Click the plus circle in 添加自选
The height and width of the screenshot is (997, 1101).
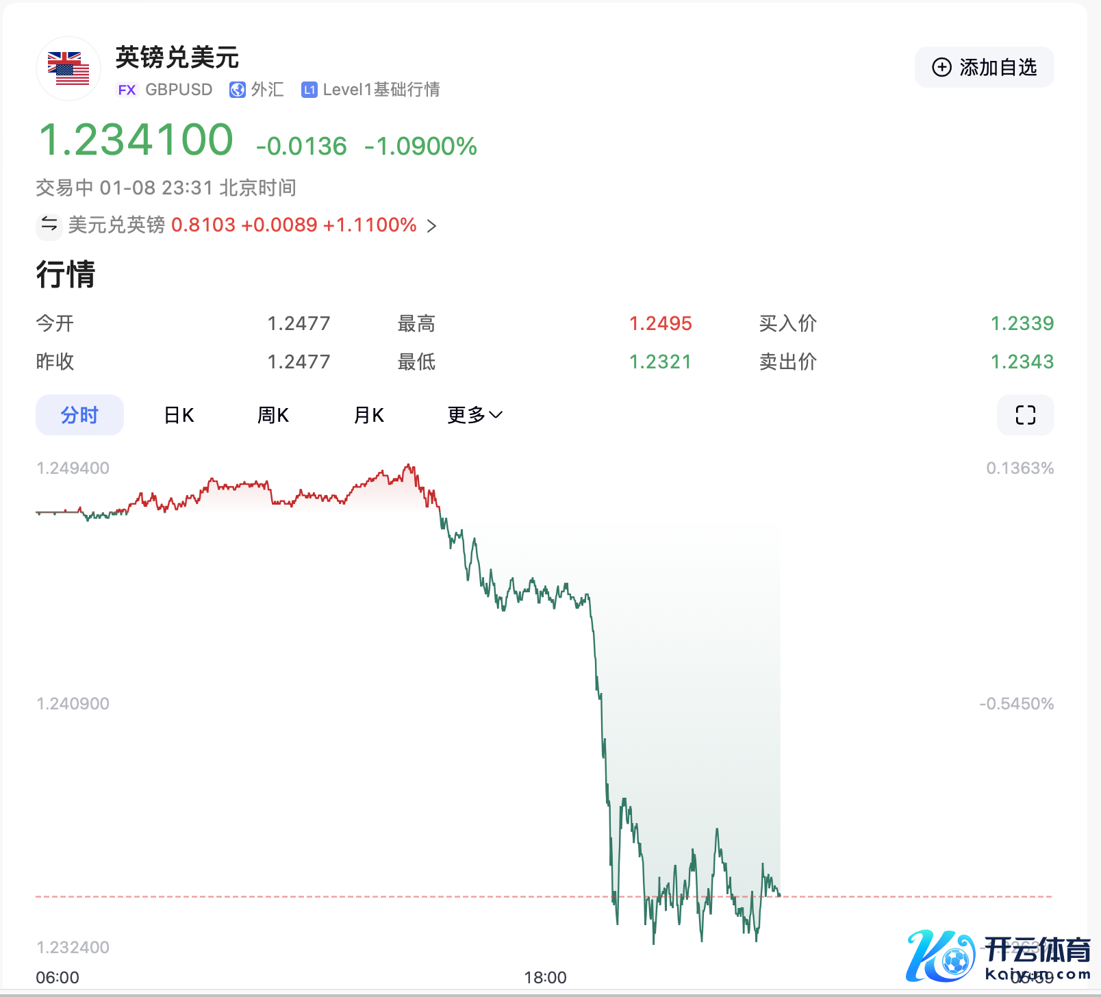(x=942, y=67)
